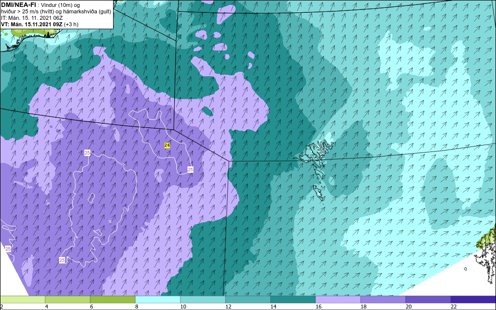Click the legend value 2
Screen dimensions: 496x310
click(x=1, y=307)
